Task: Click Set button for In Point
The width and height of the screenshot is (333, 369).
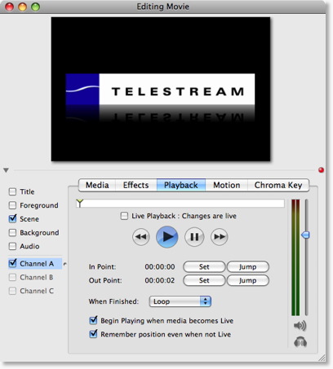Action: point(204,267)
